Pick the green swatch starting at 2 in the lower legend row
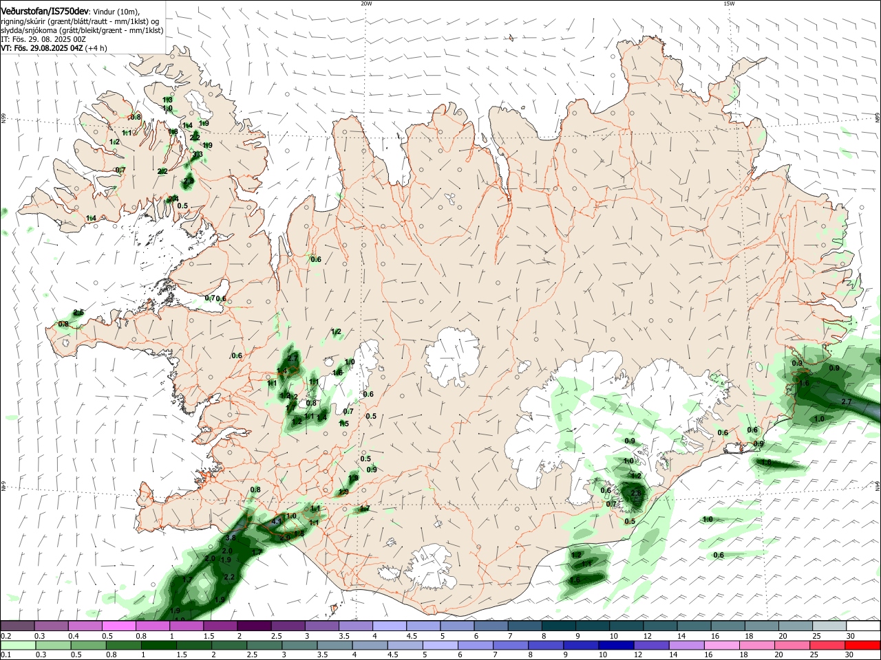 tap(229, 645)
